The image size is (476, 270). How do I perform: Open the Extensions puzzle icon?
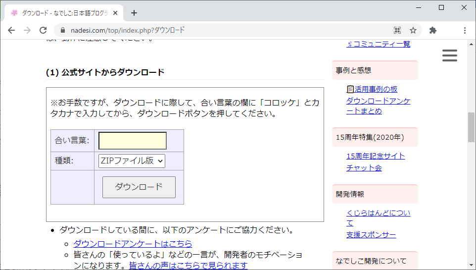click(433, 30)
